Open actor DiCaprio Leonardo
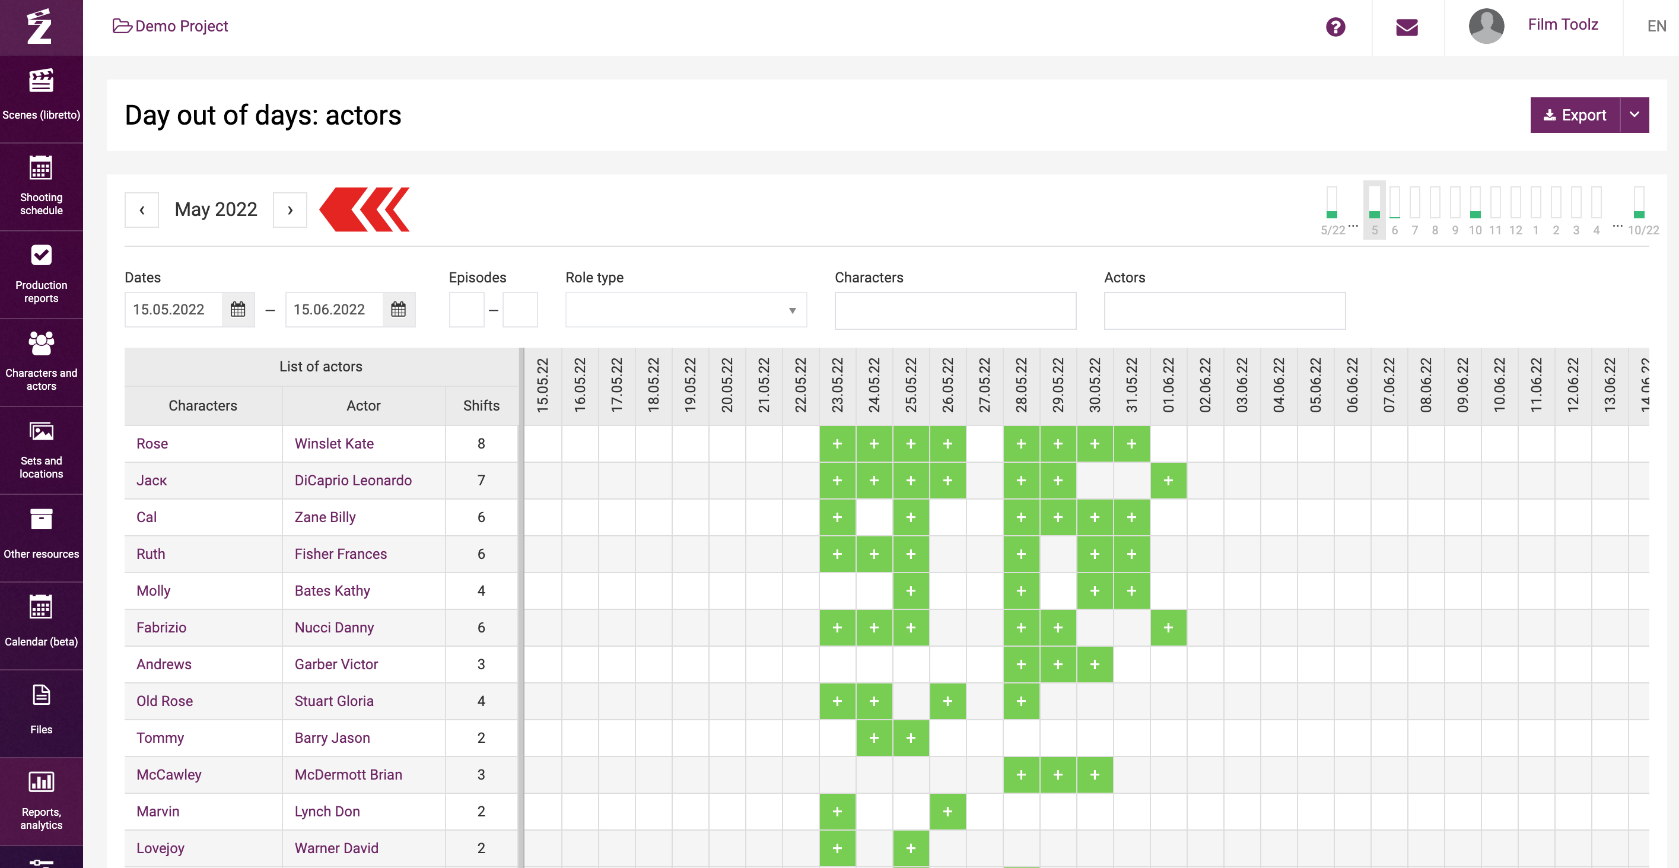Viewport: 1679px width, 868px height. point(352,480)
